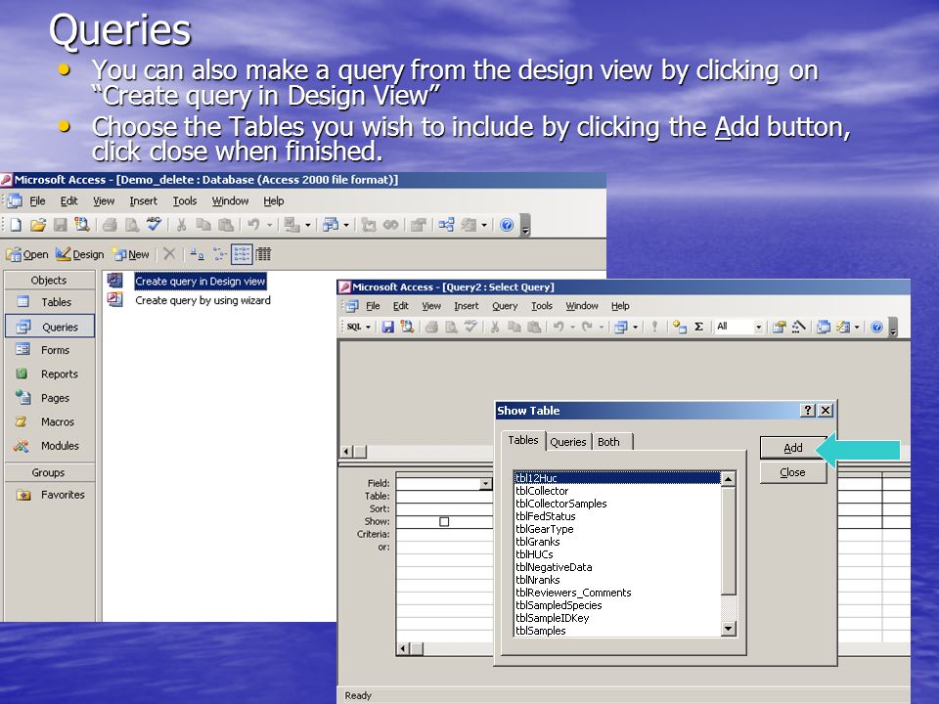Click the Add button in Show Table
939x704 pixels.
pos(793,448)
